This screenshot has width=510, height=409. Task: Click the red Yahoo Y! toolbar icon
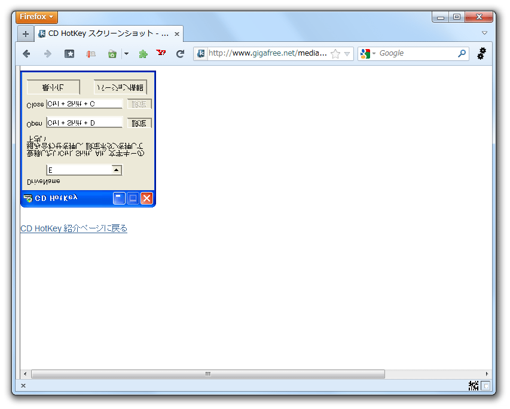(x=161, y=53)
